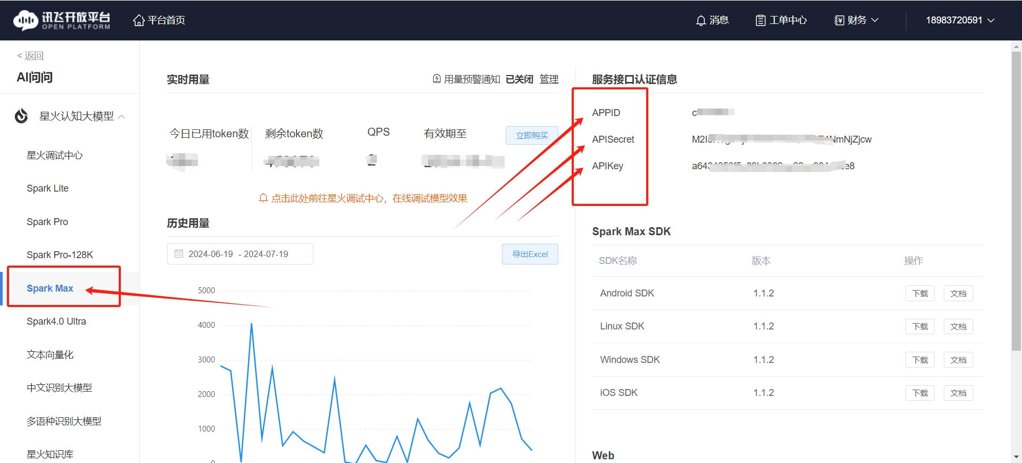Click the 实时用量 heading
The width and height of the screenshot is (1022, 463).
(x=188, y=79)
